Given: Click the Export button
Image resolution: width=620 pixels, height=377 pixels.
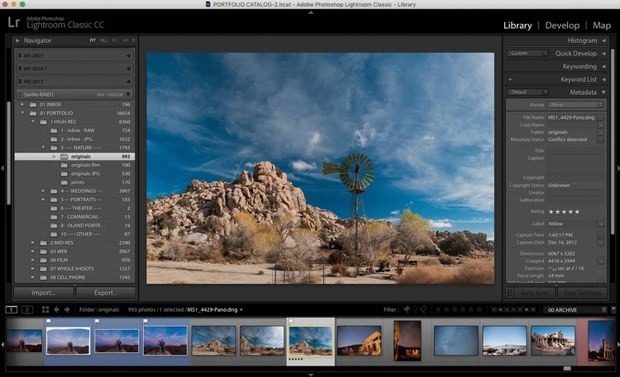Looking at the screenshot, I should point(105,292).
